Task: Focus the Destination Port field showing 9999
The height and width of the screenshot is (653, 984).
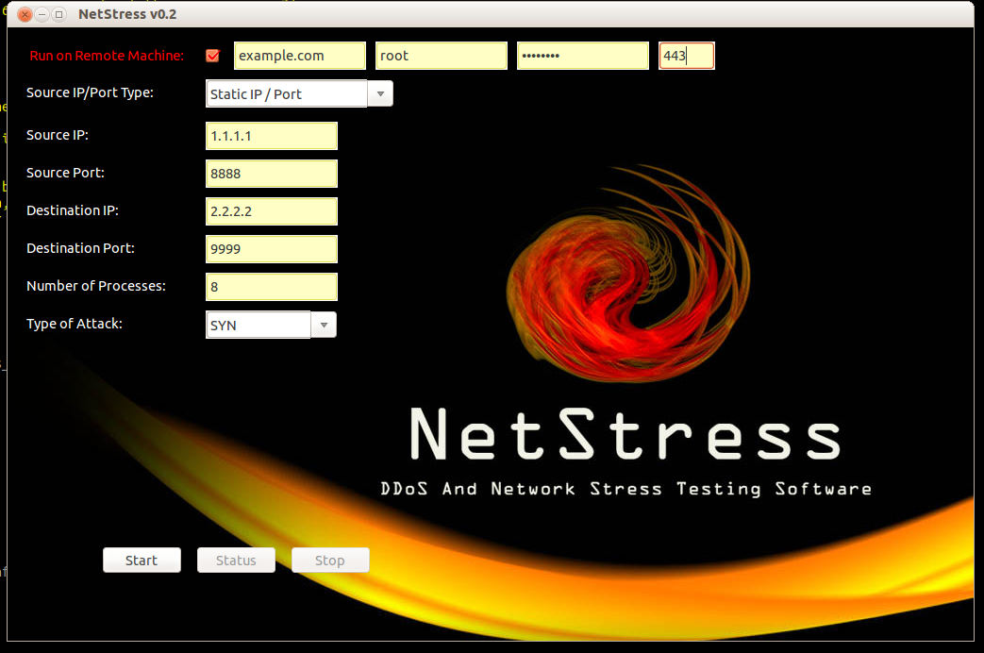Action: [271, 249]
